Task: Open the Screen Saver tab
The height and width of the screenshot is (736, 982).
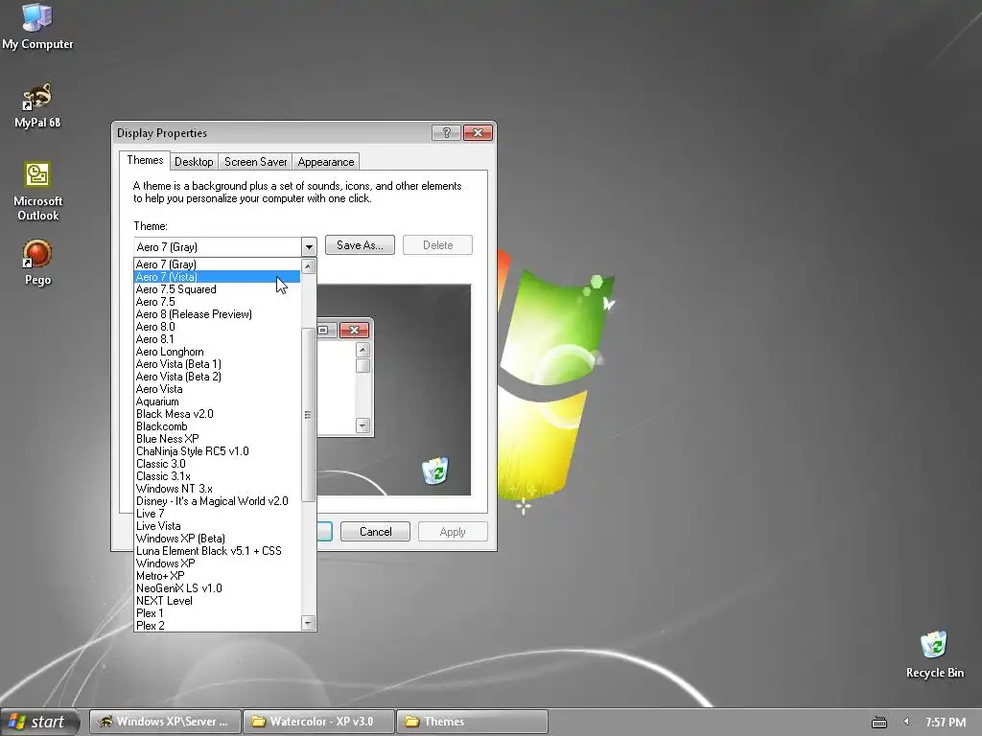Action: 255,162
